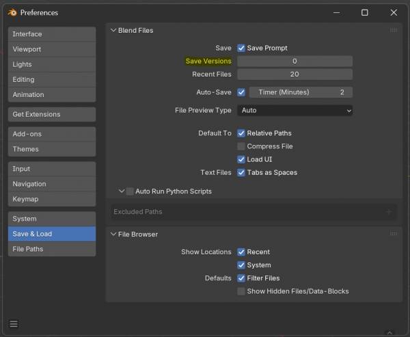Enable Auto Run Python Scripts checkbox
The image size is (410, 337).
(x=130, y=191)
